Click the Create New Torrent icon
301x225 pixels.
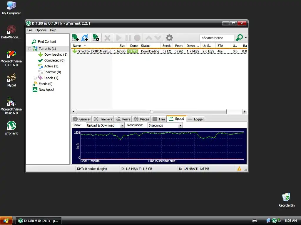[x=96, y=38]
